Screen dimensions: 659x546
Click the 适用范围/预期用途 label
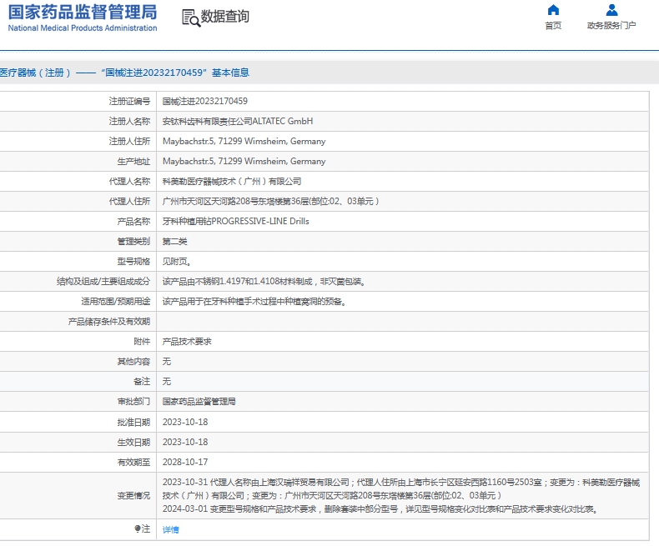(116, 302)
